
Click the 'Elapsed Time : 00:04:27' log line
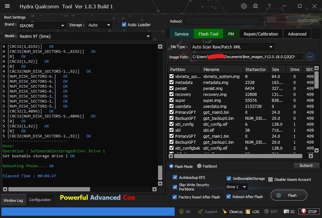tap(29, 176)
